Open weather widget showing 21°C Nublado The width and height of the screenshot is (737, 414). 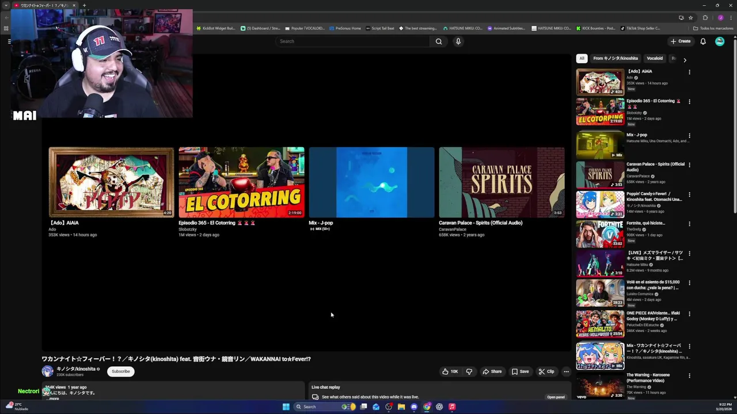[x=18, y=407]
